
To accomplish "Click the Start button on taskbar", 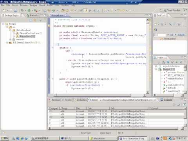I will click(x=5, y=138).
